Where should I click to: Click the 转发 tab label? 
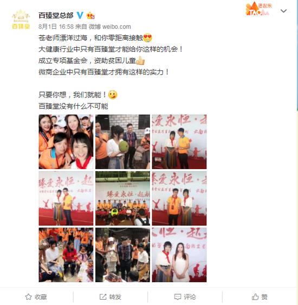115,297
